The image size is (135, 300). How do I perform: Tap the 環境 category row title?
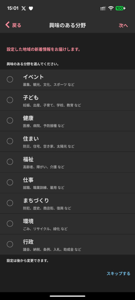pyautogui.click(x=28, y=221)
